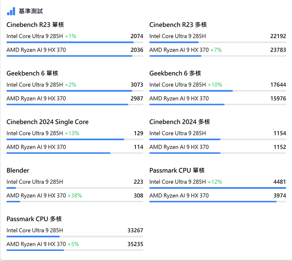Click Intel Core Ultra 9 285H under Passmark CPU 多核
The width and height of the screenshot is (292, 261).
tap(35, 230)
